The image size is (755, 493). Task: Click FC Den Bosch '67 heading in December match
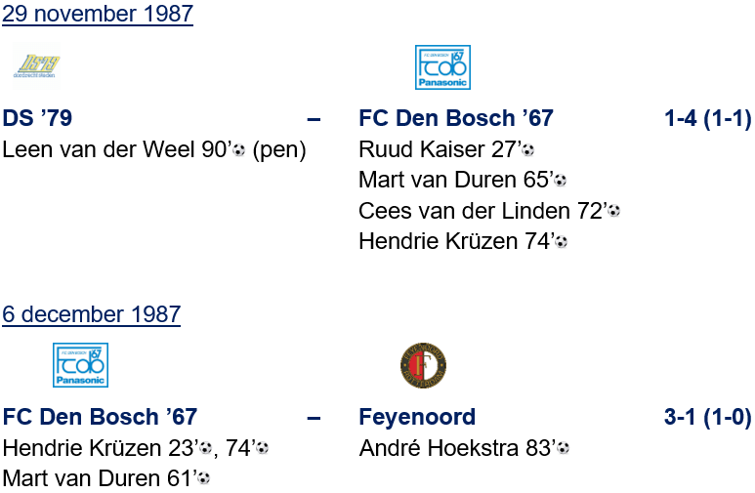coord(100,418)
